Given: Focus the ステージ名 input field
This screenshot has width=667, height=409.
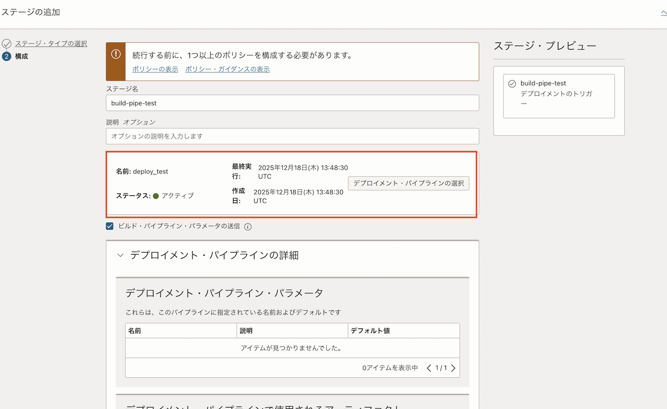Looking at the screenshot, I should pos(292,103).
